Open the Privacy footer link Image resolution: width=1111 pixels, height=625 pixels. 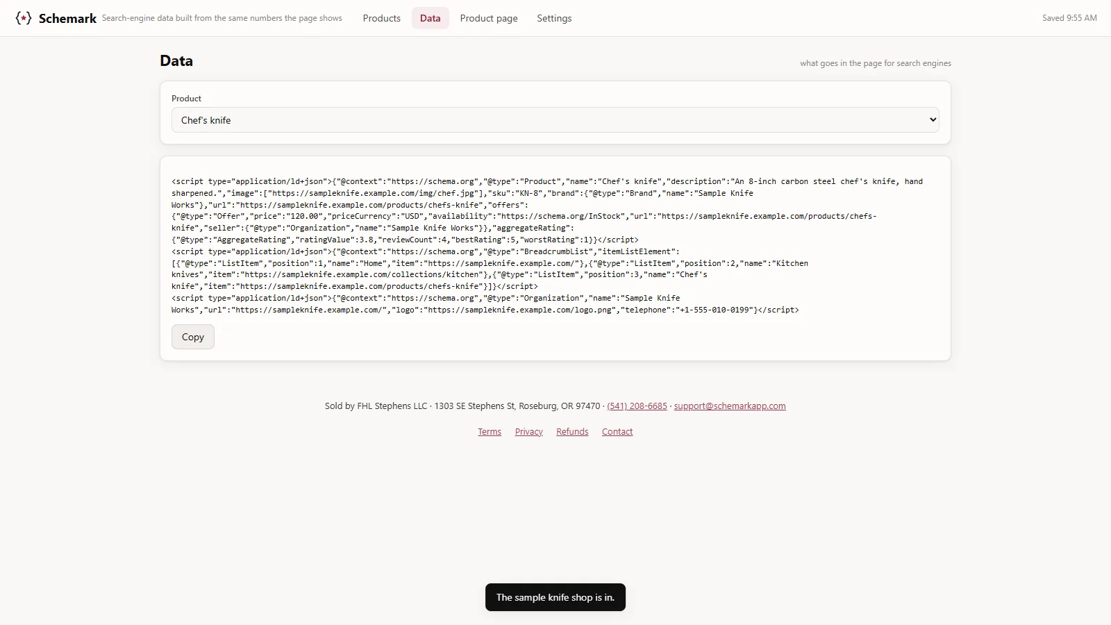[x=529, y=432]
